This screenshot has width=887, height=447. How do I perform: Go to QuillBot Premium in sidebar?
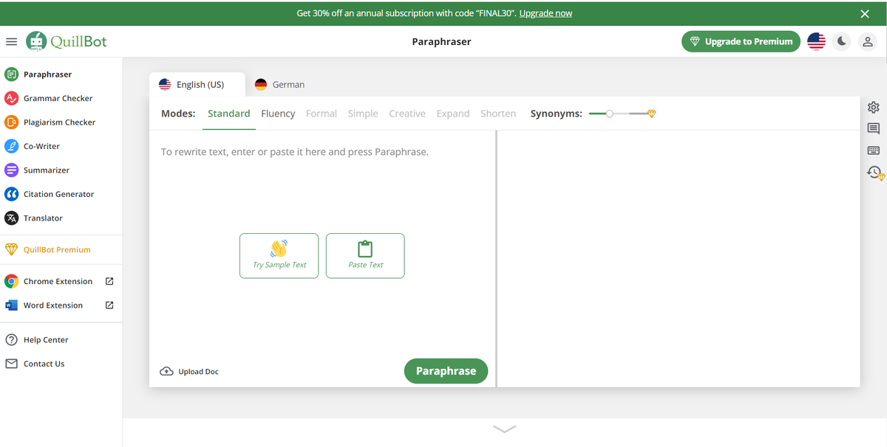(48, 249)
